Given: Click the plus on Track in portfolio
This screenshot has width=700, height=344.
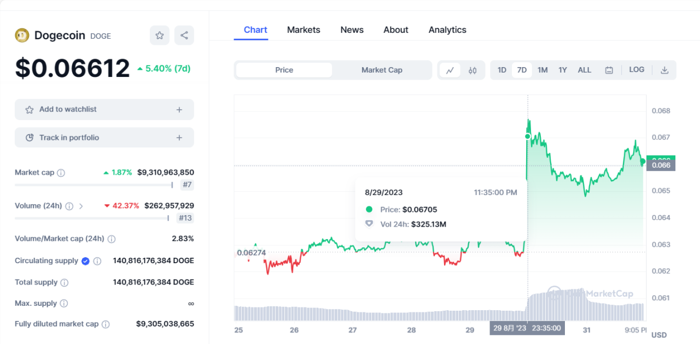Looking at the screenshot, I should [x=179, y=138].
